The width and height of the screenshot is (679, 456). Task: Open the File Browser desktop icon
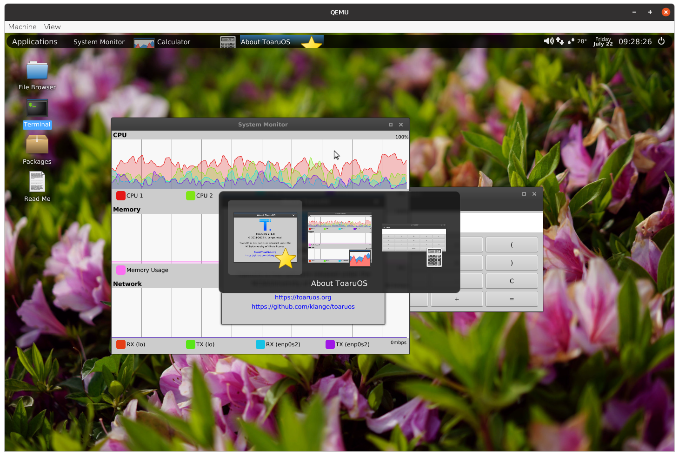[x=37, y=76]
